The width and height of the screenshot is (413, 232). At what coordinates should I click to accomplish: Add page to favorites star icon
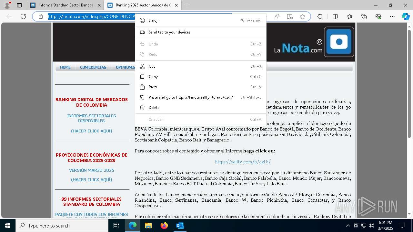[x=303, y=16]
